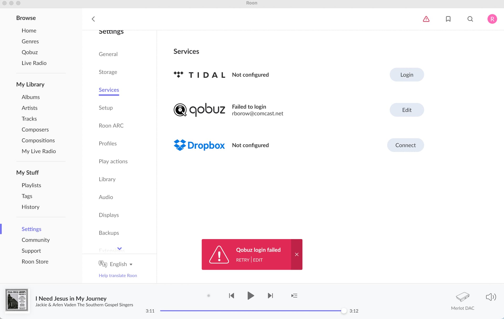Dismiss the Qobuz login failed alert

pyautogui.click(x=297, y=254)
